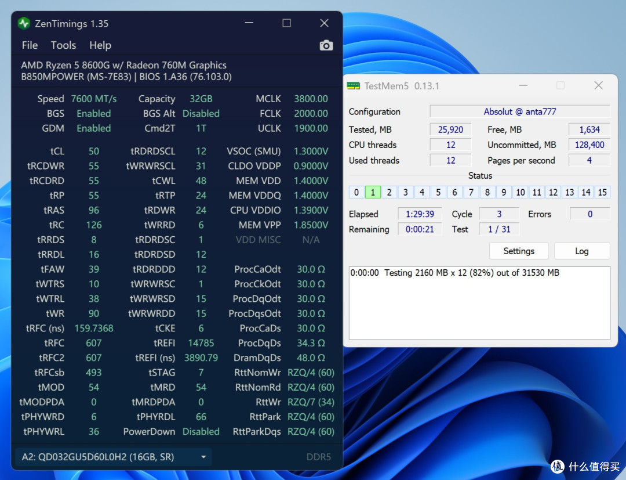Image resolution: width=626 pixels, height=480 pixels.
Task: Open the Help menu in ZenTimings
Action: coord(100,45)
